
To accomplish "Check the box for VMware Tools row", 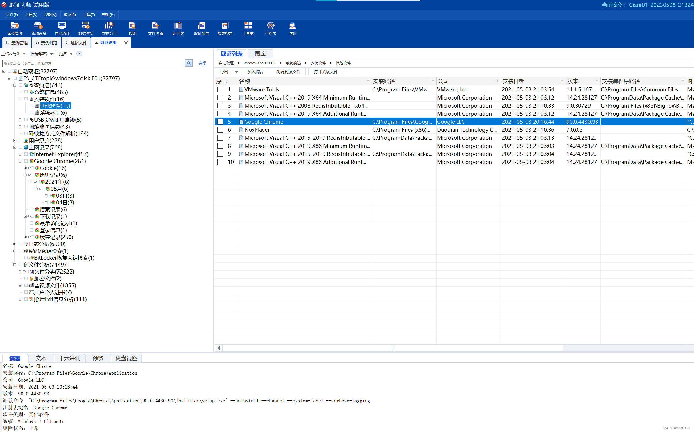I will tap(220, 89).
